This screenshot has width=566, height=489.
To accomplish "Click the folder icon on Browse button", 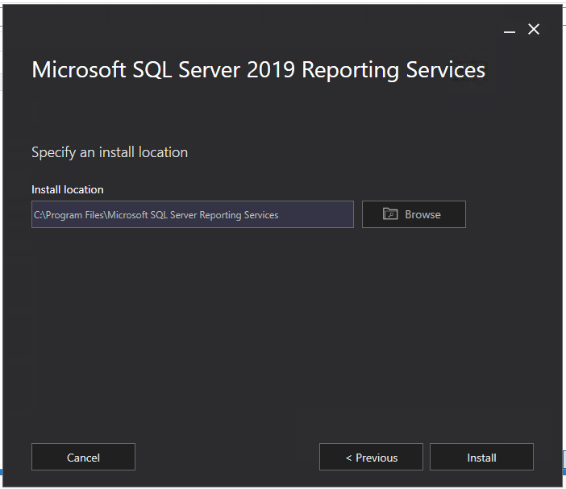I will (x=390, y=214).
